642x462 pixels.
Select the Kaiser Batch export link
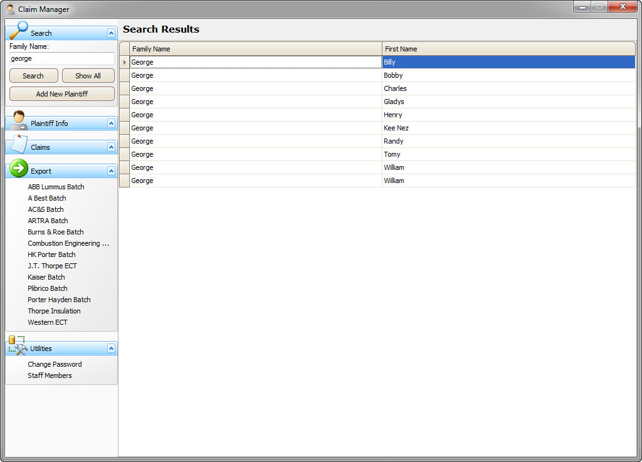(46, 277)
